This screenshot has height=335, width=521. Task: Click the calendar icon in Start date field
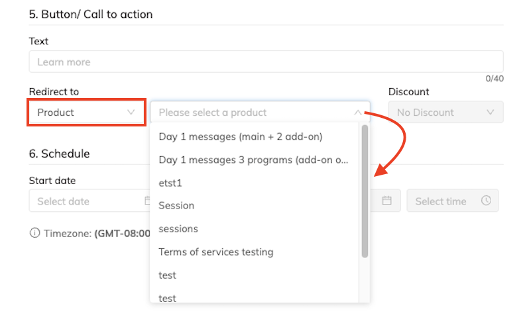tap(147, 201)
